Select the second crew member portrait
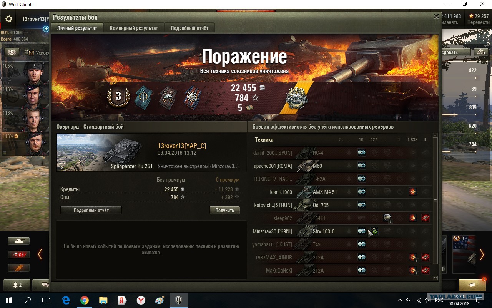Image resolution: width=492 pixels, height=308 pixels. 36,97
